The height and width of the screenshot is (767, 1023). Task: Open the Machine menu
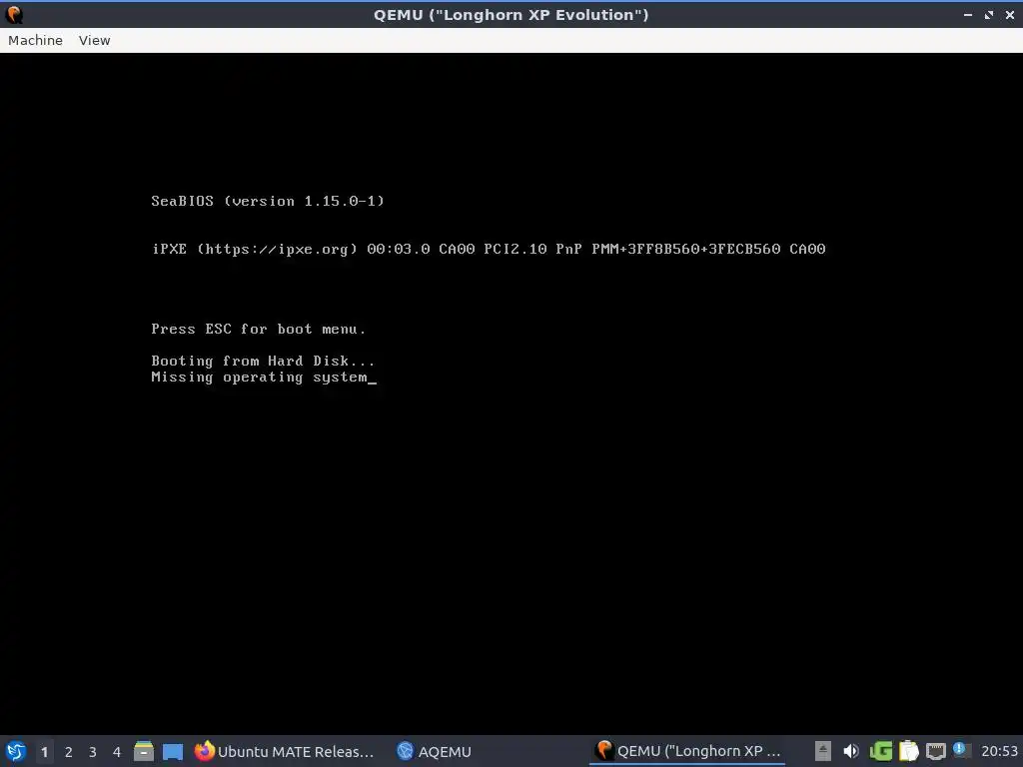pyautogui.click(x=35, y=40)
